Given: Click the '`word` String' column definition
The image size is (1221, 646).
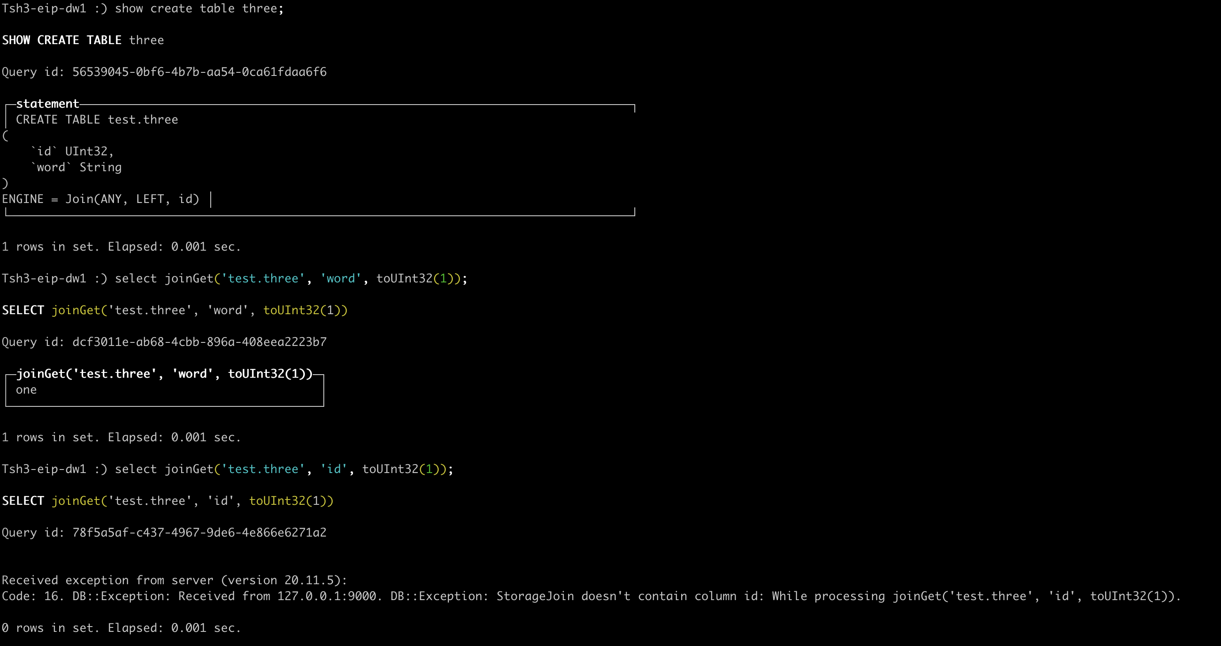Looking at the screenshot, I should (x=76, y=167).
